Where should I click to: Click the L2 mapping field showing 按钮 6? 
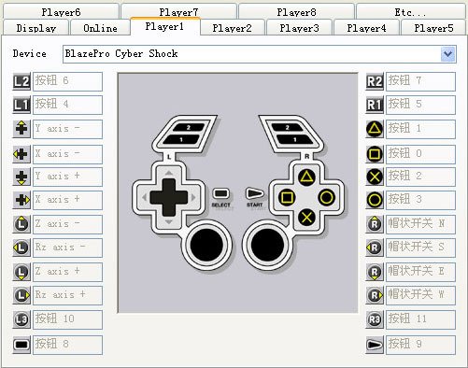67,81
